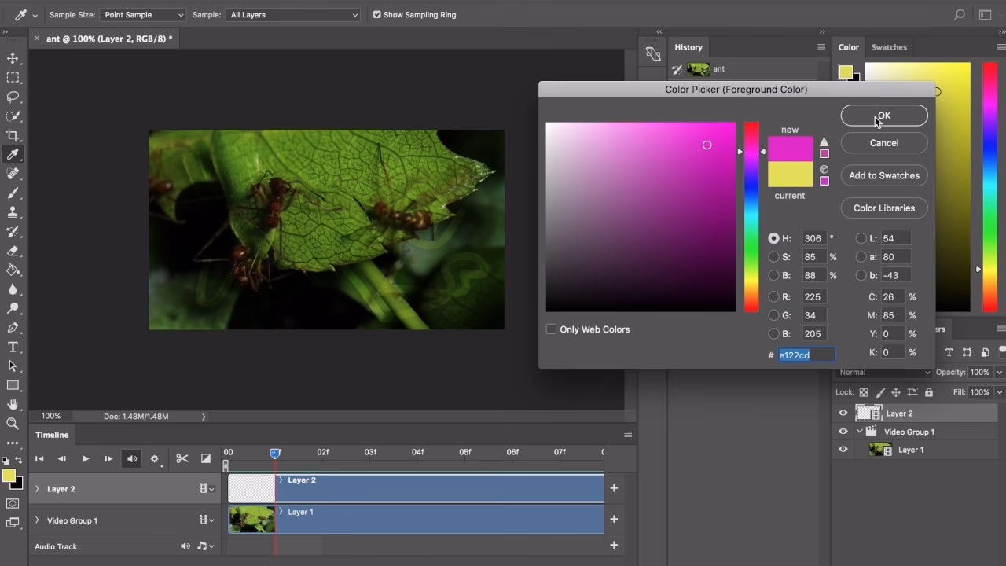Enable the Only Web Colors checkbox
Image resolution: width=1006 pixels, height=566 pixels.
[x=551, y=329]
